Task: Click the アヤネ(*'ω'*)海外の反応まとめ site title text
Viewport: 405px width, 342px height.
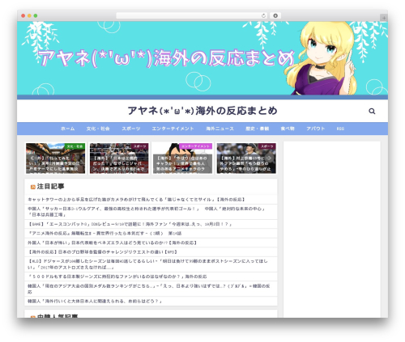Action: pyautogui.click(x=202, y=111)
